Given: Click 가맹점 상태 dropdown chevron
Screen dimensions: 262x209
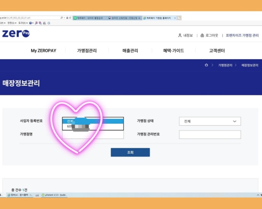Looking at the screenshot, I should 235,121.
